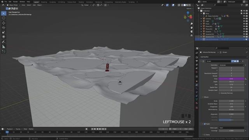
Task: Toggle render camera icon for Light row
Action: tap(247, 21)
